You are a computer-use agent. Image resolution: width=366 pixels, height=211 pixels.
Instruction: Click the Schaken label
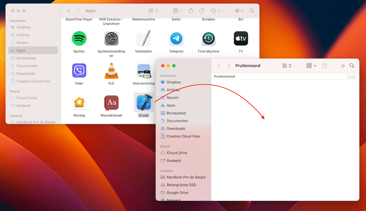tap(209, 19)
